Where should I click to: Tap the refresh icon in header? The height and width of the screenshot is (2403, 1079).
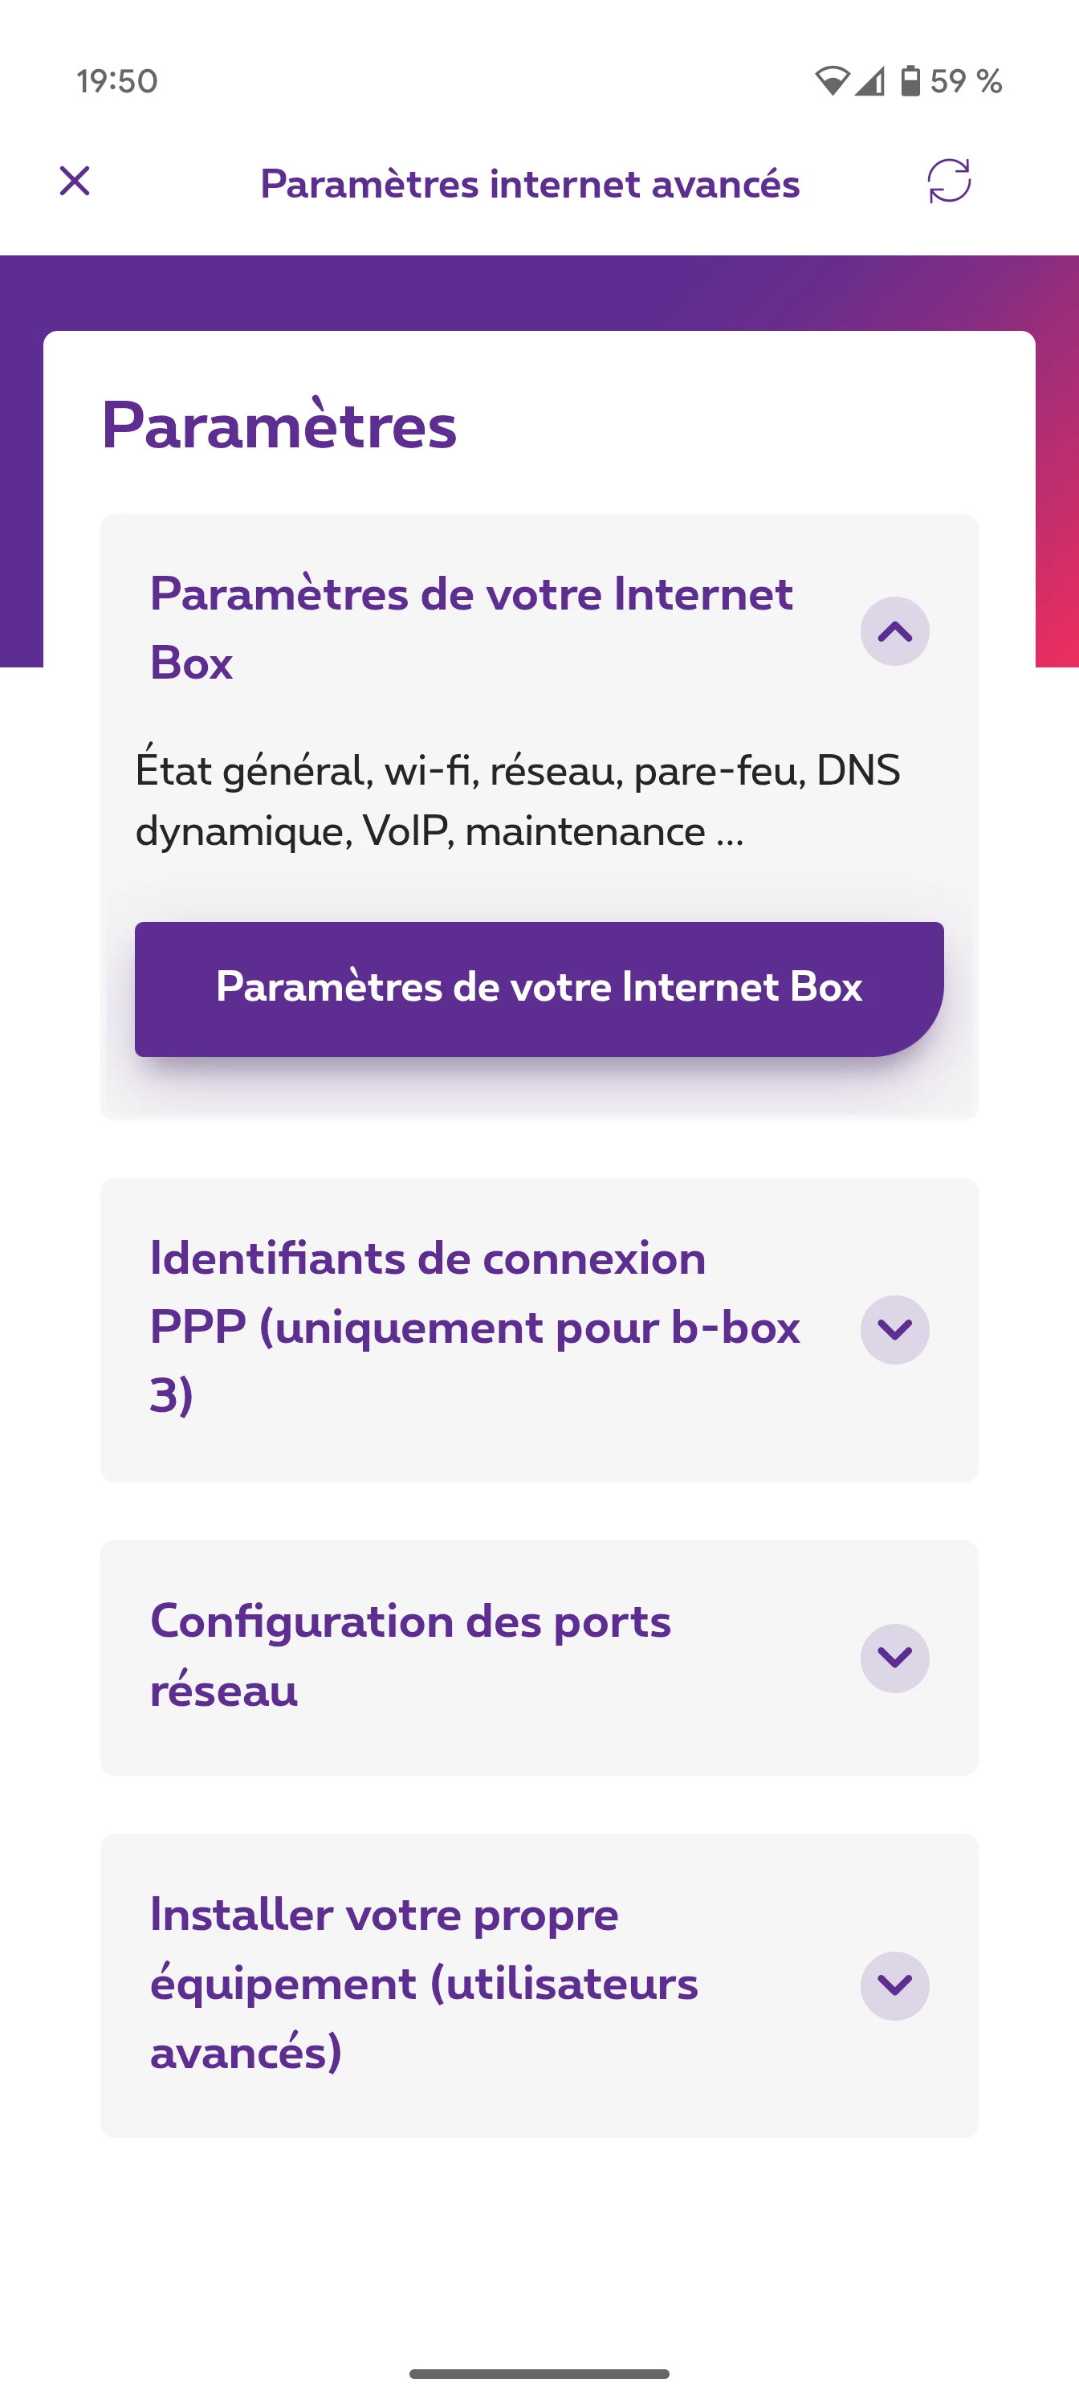tap(948, 181)
